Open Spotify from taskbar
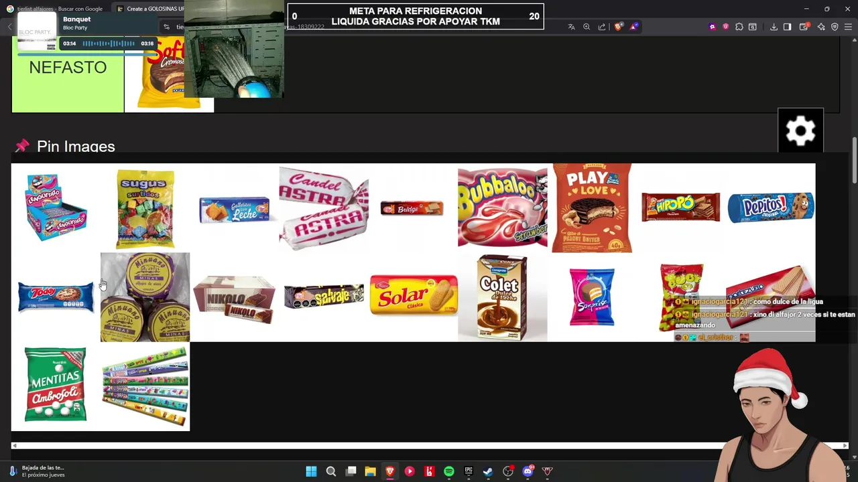 (x=449, y=471)
